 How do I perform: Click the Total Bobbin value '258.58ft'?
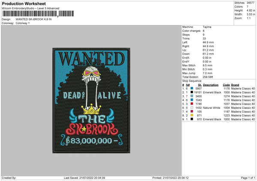[x=208, y=77]
